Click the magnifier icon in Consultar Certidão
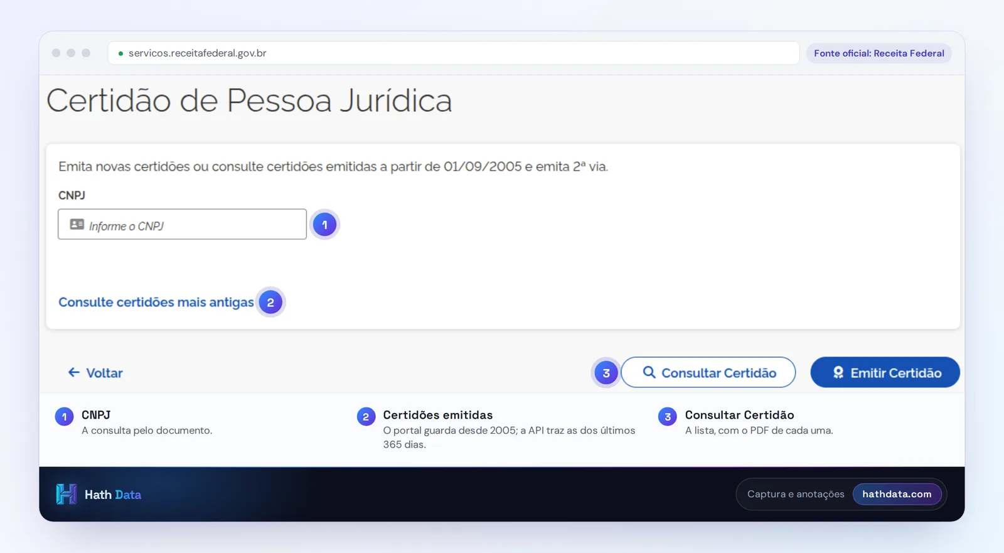Image resolution: width=1004 pixels, height=553 pixels. [x=649, y=372]
